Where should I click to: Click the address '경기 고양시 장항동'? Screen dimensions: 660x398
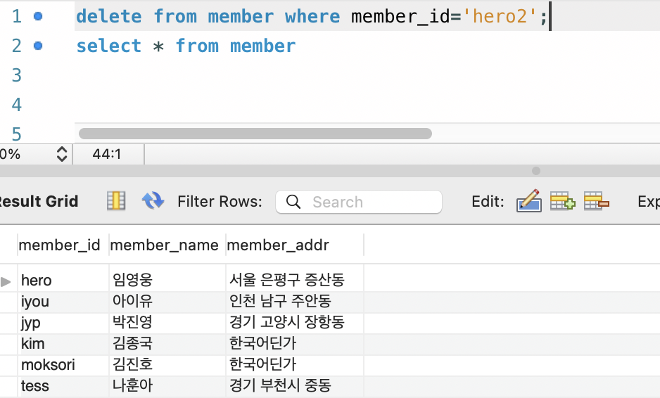(295, 323)
